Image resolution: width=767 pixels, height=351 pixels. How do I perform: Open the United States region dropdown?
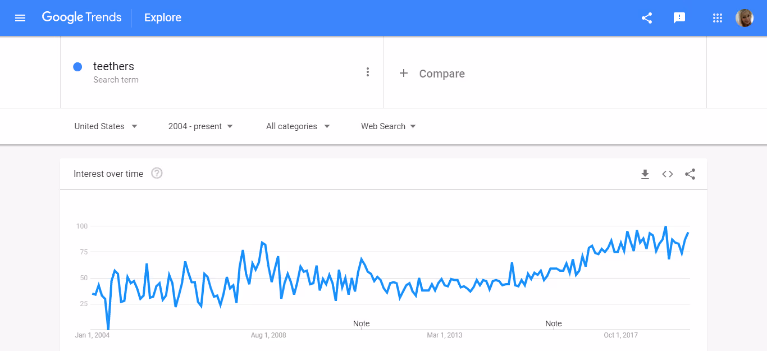pos(106,126)
